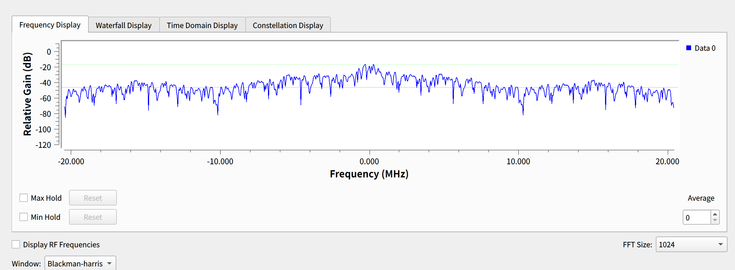The height and width of the screenshot is (270, 735).
Task: Click the blue Data 0 legend swatch
Action: [689, 48]
